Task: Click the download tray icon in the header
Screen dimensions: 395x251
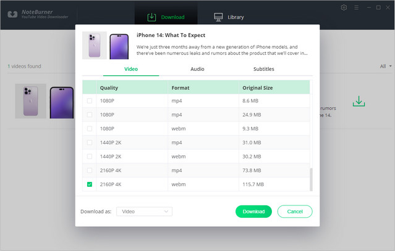Action: (151, 17)
